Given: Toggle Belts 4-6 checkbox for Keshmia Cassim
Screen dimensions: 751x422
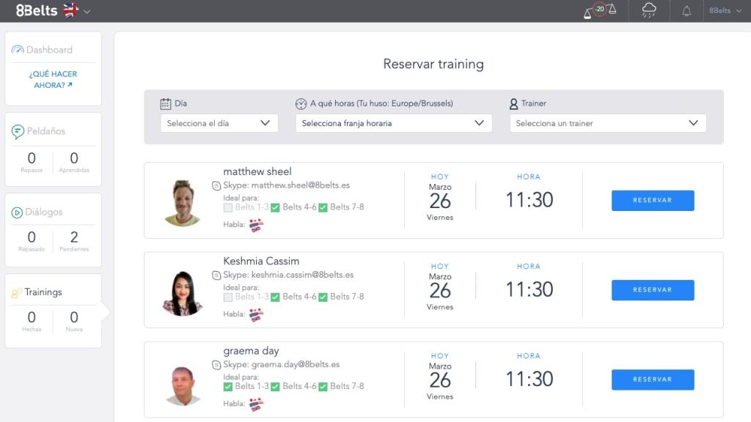Looking at the screenshot, I should click(x=275, y=297).
